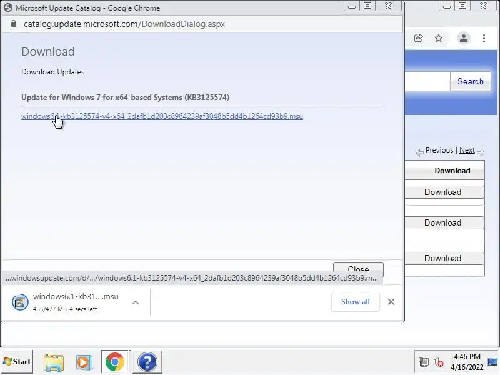Screen dimensions: 500x375
Task: Click Show all downloads
Action: coord(356,302)
